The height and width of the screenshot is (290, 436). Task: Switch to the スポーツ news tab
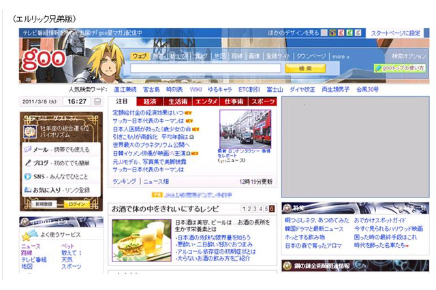[262, 101]
